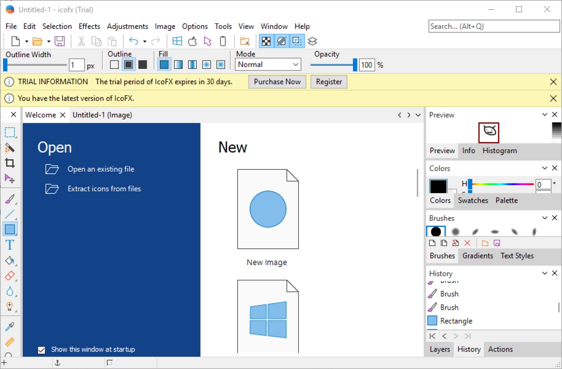Select the Ruler measure tool
Image resolution: width=562 pixels, height=369 pixels.
(10, 342)
